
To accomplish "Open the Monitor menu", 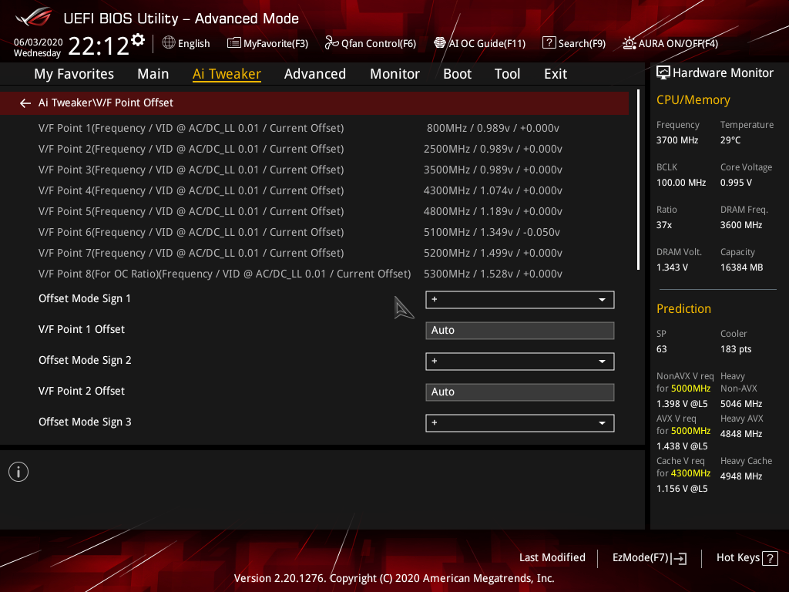I will pyautogui.click(x=394, y=74).
